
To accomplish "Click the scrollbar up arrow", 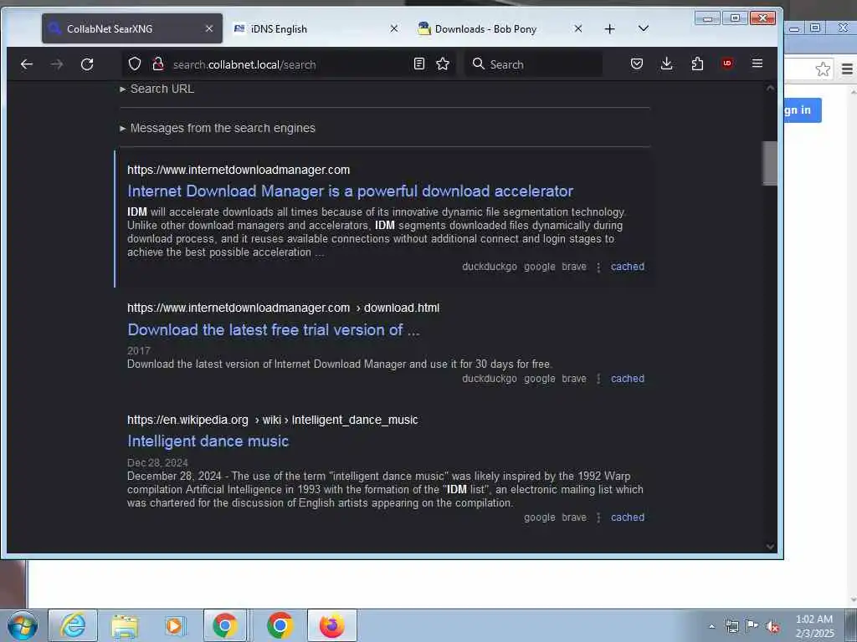I will pos(770,88).
